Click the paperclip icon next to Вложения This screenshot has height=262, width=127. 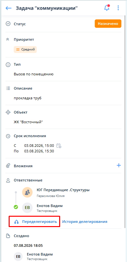coord(8,166)
